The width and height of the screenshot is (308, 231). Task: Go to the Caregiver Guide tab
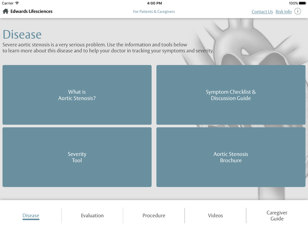277,215
